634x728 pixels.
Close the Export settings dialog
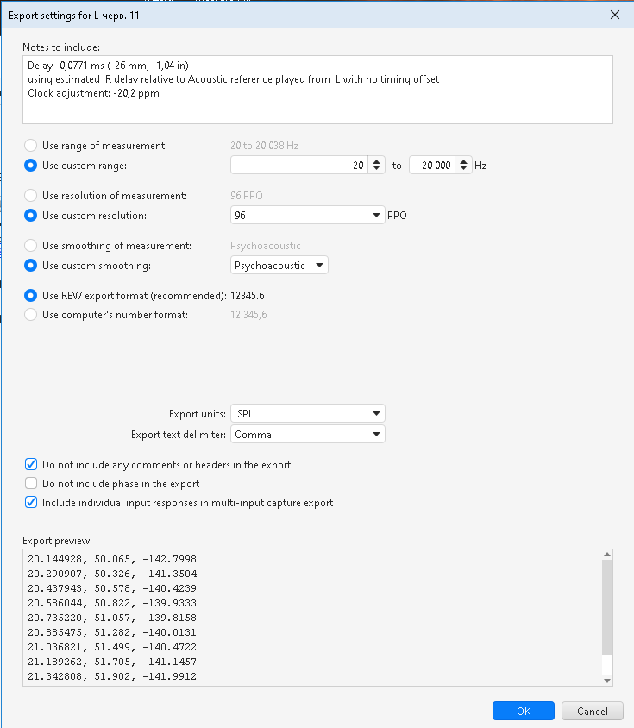point(614,15)
